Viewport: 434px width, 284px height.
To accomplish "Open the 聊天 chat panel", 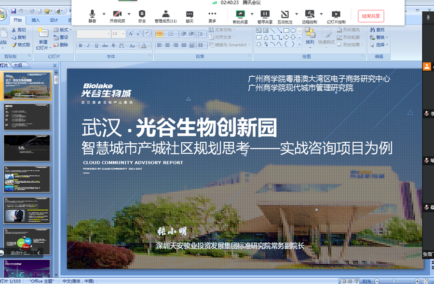I will (x=190, y=16).
